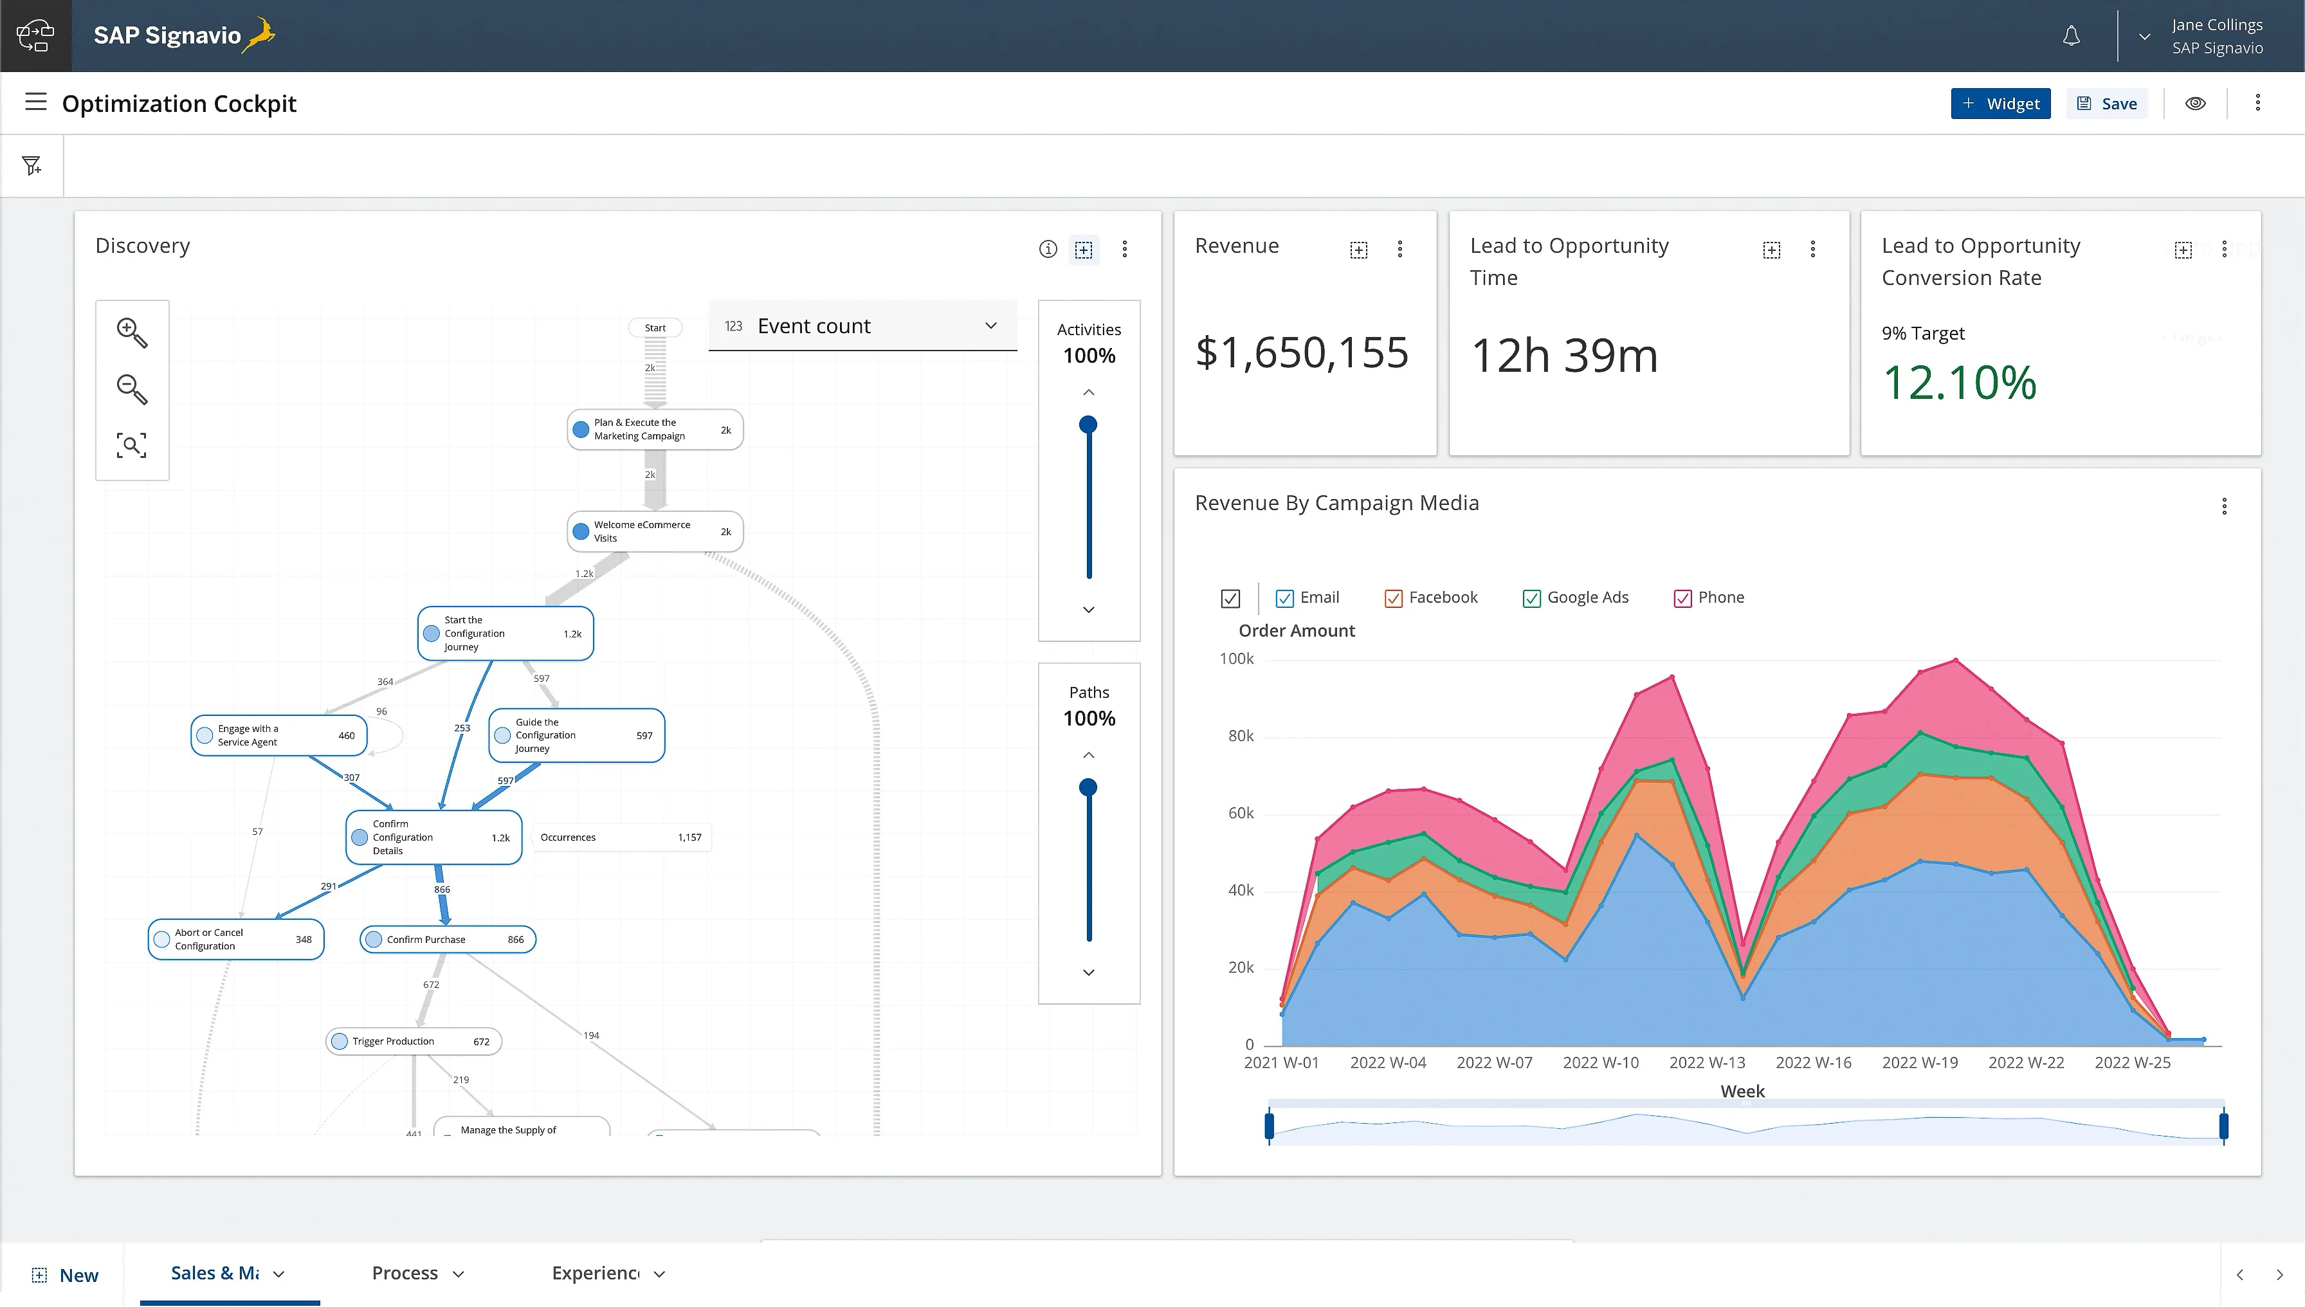This screenshot has height=1307, width=2305.
Task: Switch to the Experience tab
Action: coord(597,1273)
